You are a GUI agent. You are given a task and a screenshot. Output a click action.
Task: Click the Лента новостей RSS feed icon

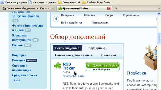tap(60, 2)
